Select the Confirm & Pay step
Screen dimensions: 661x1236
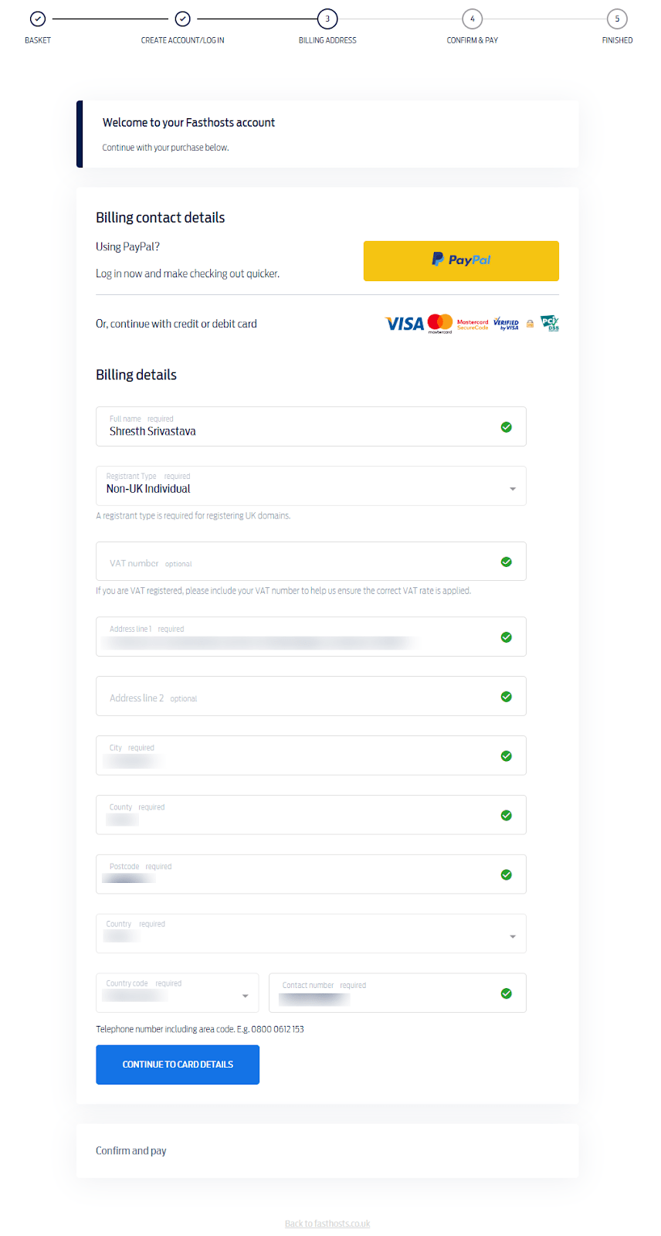click(472, 18)
